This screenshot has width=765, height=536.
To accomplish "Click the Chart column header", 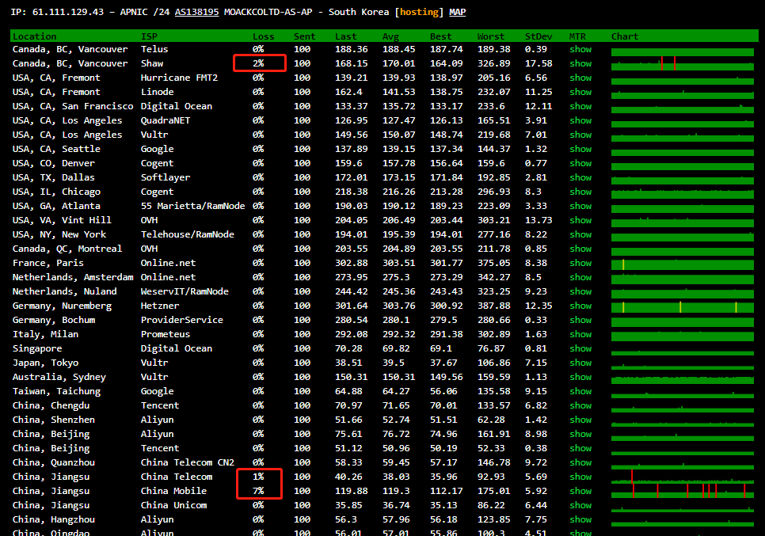I will [x=625, y=36].
